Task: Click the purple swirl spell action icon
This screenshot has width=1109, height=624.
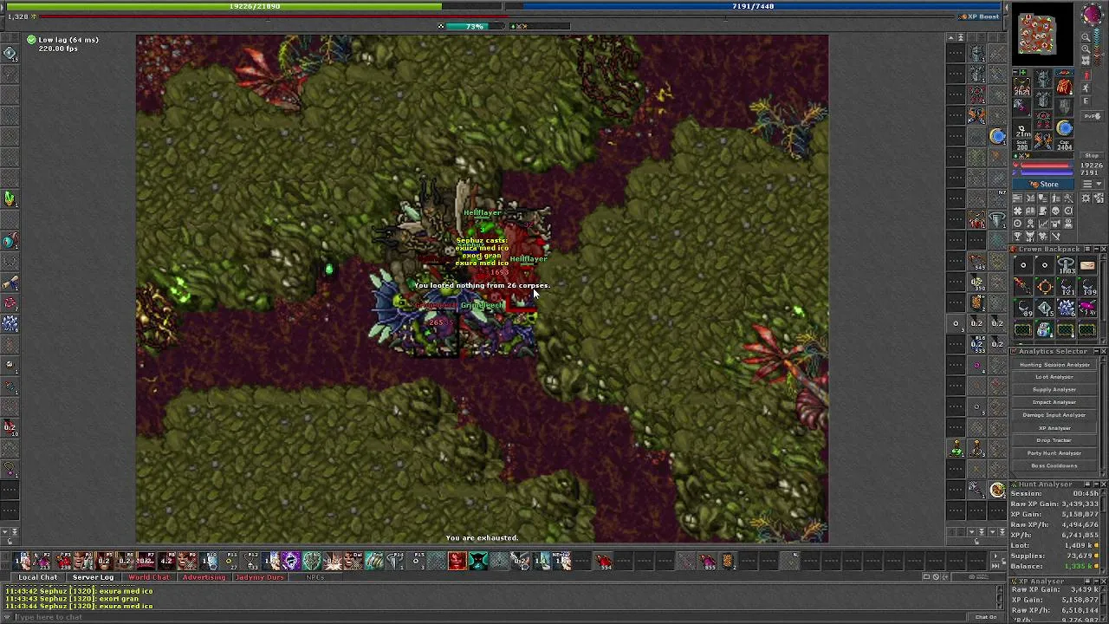Action: click(x=290, y=562)
